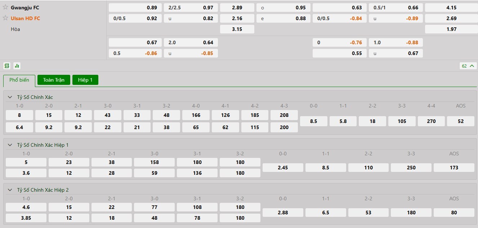The image size is (478, 228).
Task: Pick Hiệp 2 score 3-0 odds 77
Action: click(x=155, y=207)
